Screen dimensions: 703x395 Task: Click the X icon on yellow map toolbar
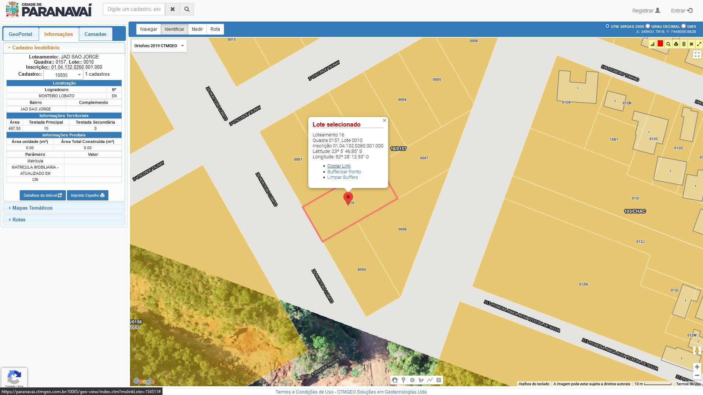(691, 44)
